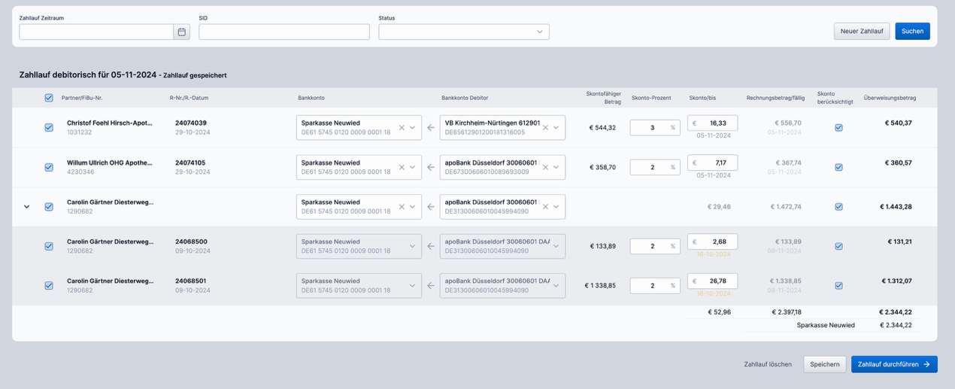Click the Neuer Zahllauf button
This screenshot has width=955, height=389.
tap(862, 32)
